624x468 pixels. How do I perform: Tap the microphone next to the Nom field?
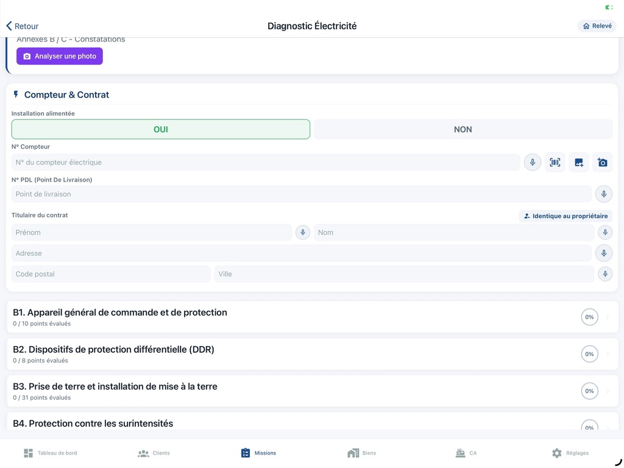point(604,232)
